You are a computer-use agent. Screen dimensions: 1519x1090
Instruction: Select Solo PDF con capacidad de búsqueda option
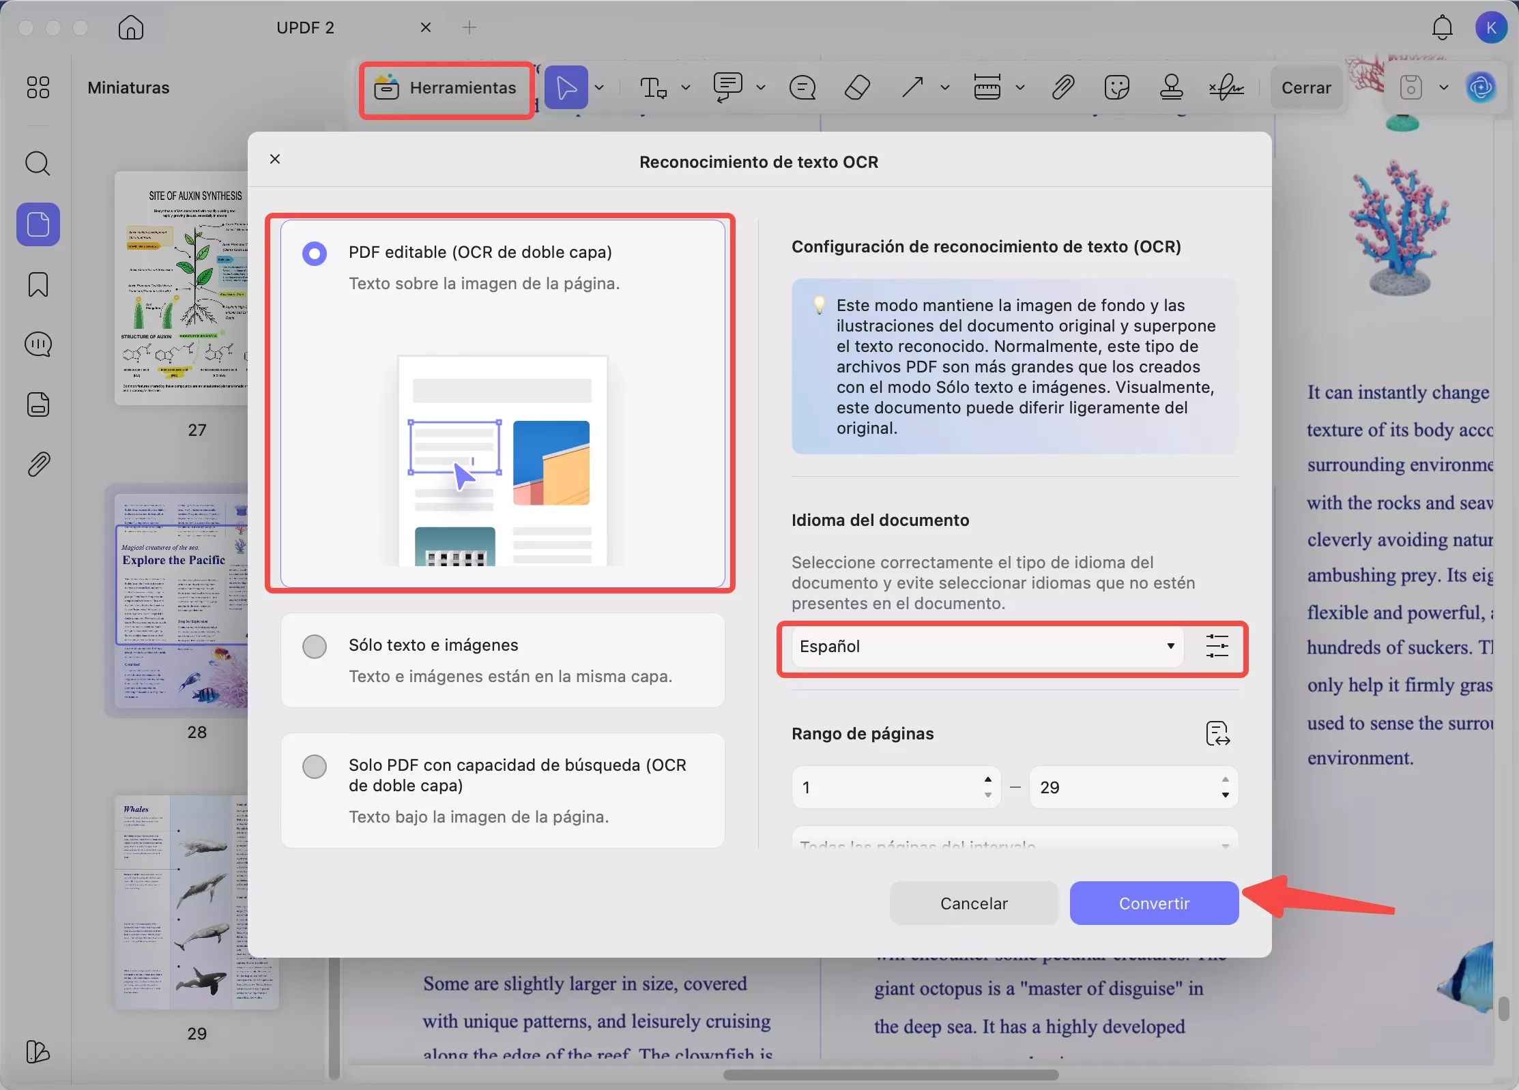click(502, 790)
